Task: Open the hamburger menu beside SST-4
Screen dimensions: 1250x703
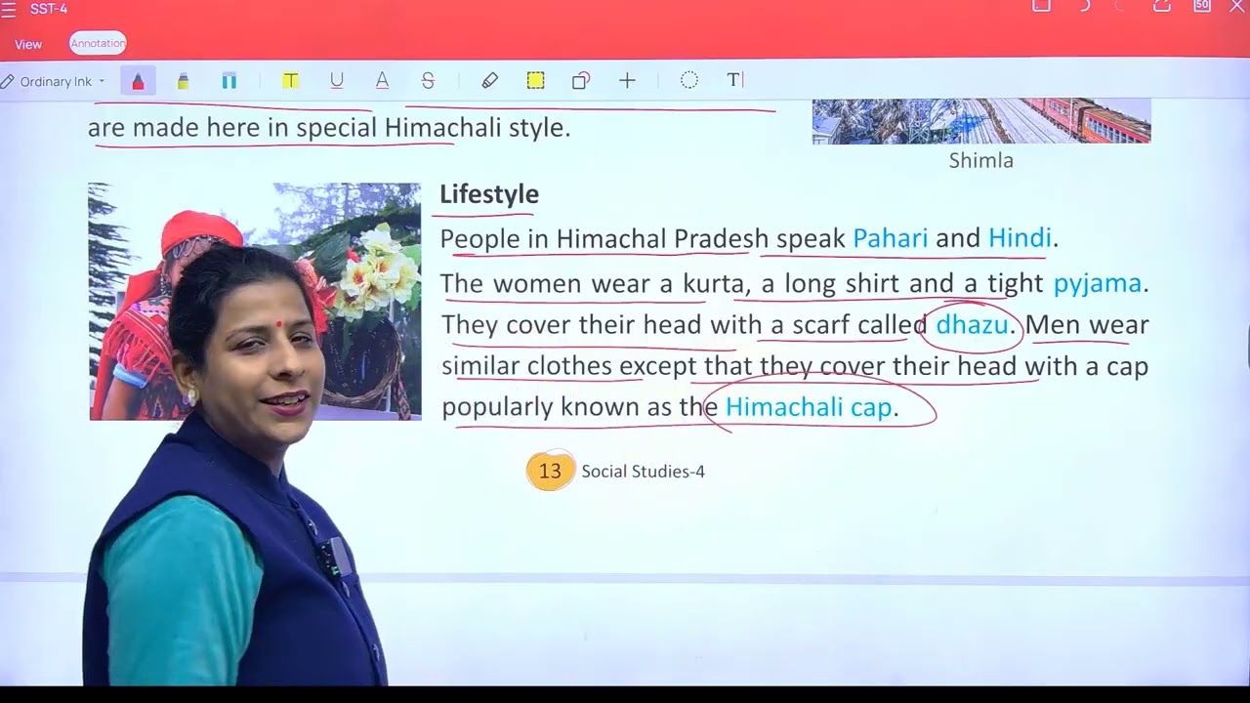Action: [9, 10]
